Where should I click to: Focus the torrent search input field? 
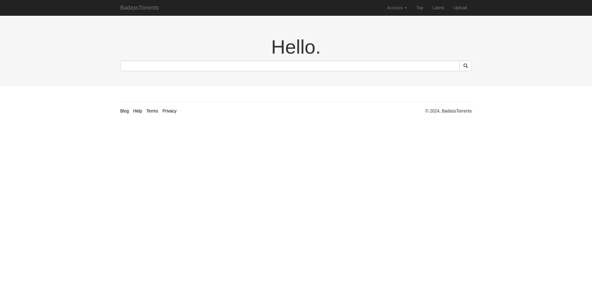[x=290, y=66]
